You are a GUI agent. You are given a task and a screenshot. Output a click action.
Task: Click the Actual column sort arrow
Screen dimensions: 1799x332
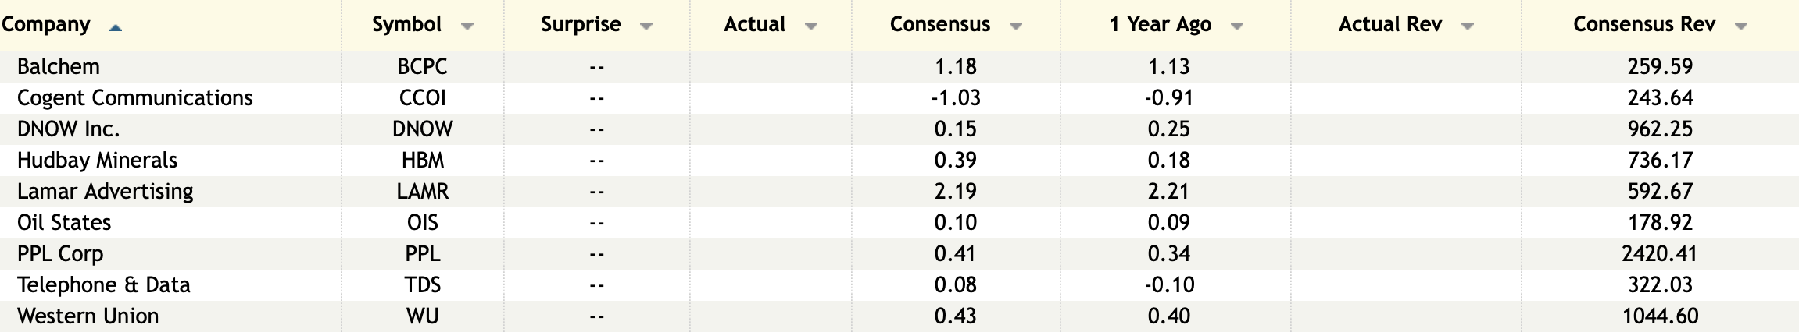tap(810, 26)
